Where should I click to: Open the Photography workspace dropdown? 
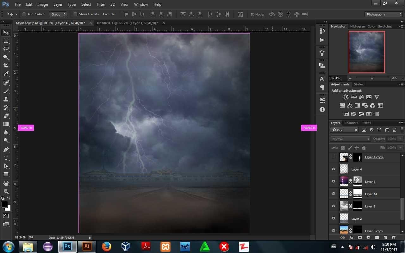[383, 14]
